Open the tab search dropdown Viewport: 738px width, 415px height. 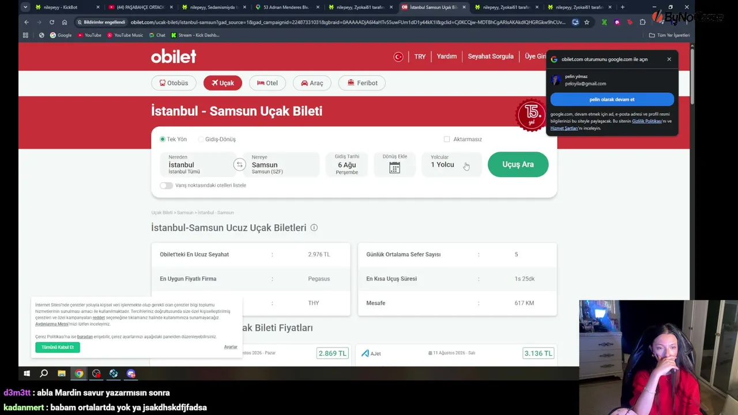tap(25, 7)
